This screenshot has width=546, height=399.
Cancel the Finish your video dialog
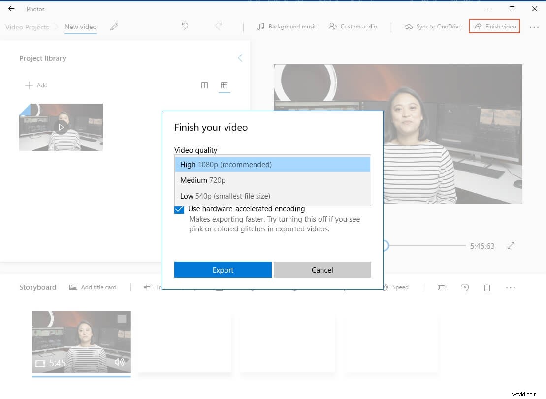(322, 270)
